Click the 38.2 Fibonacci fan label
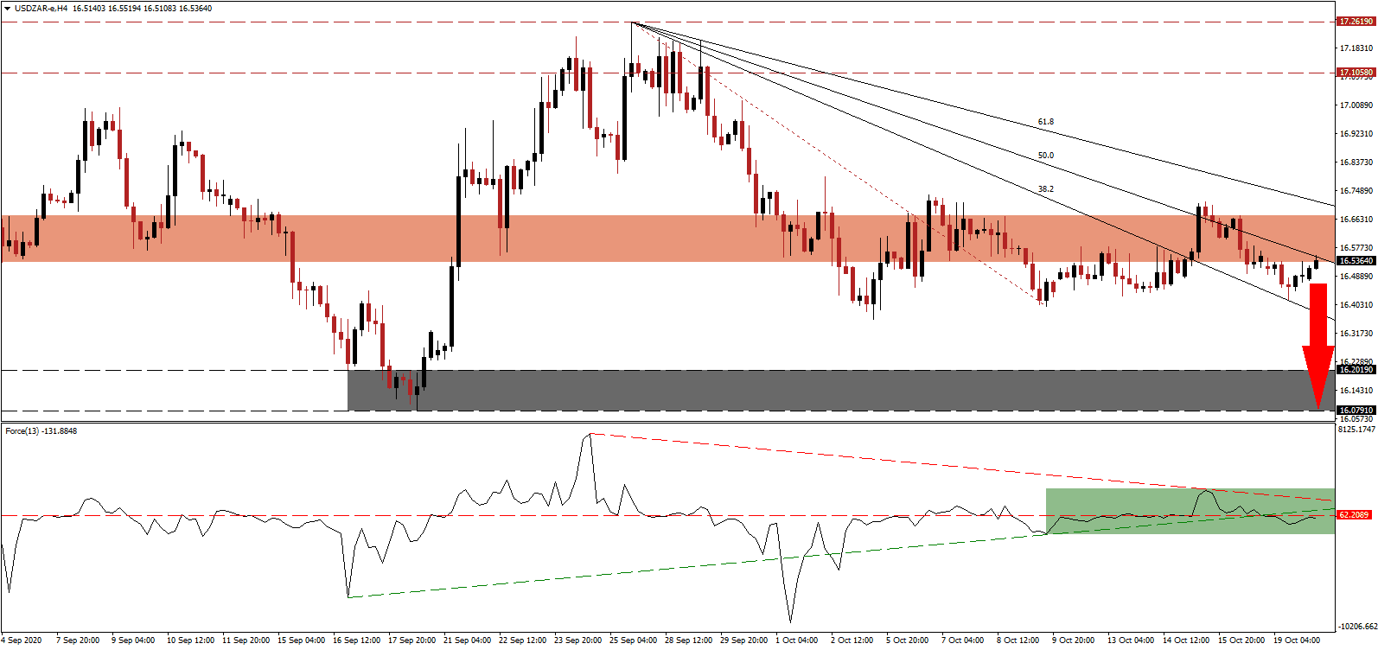 [x=1045, y=188]
